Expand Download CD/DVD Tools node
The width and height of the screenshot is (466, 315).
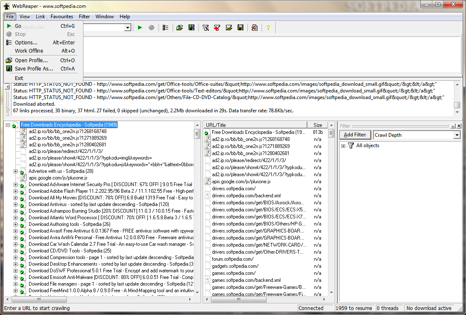[15, 251]
